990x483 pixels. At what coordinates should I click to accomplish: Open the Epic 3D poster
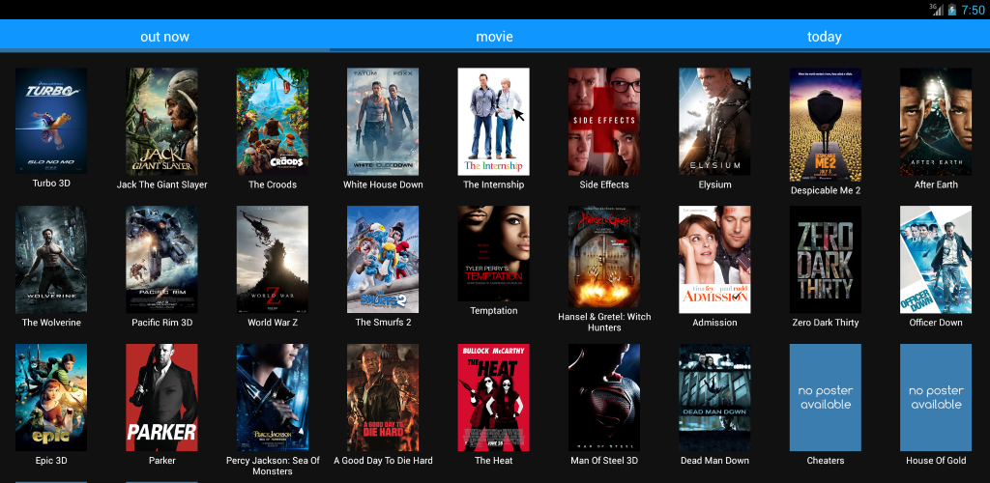tap(51, 397)
